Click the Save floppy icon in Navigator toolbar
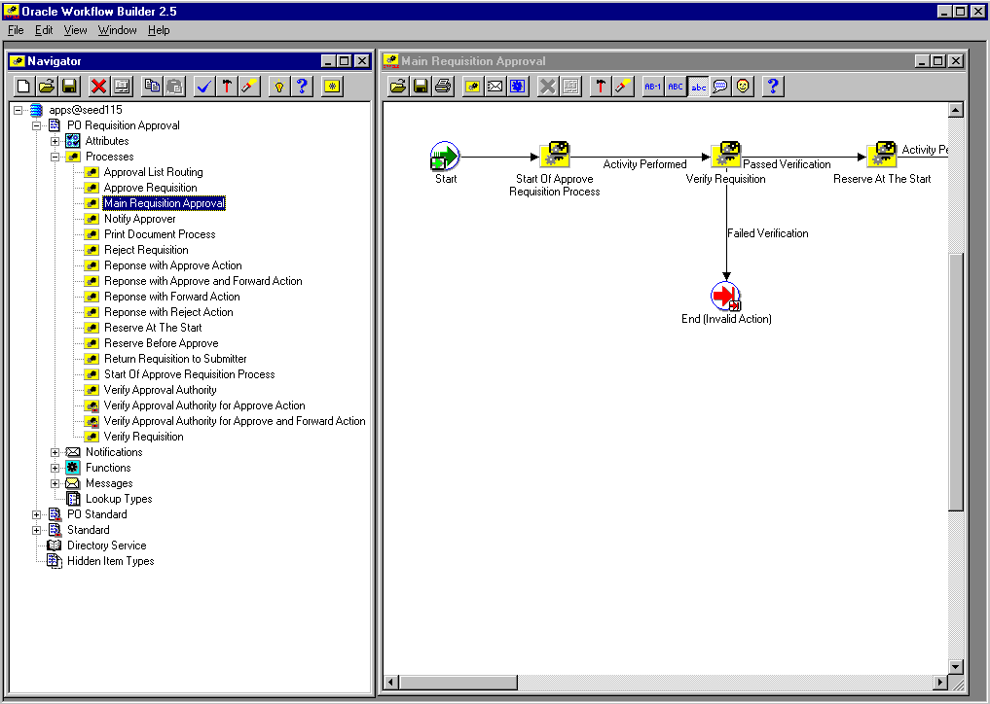The height and width of the screenshot is (704, 990). click(69, 87)
